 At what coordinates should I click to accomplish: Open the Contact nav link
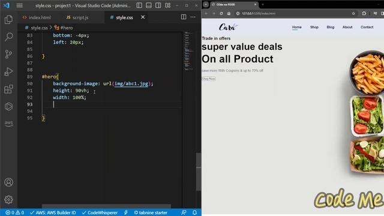click(367, 27)
